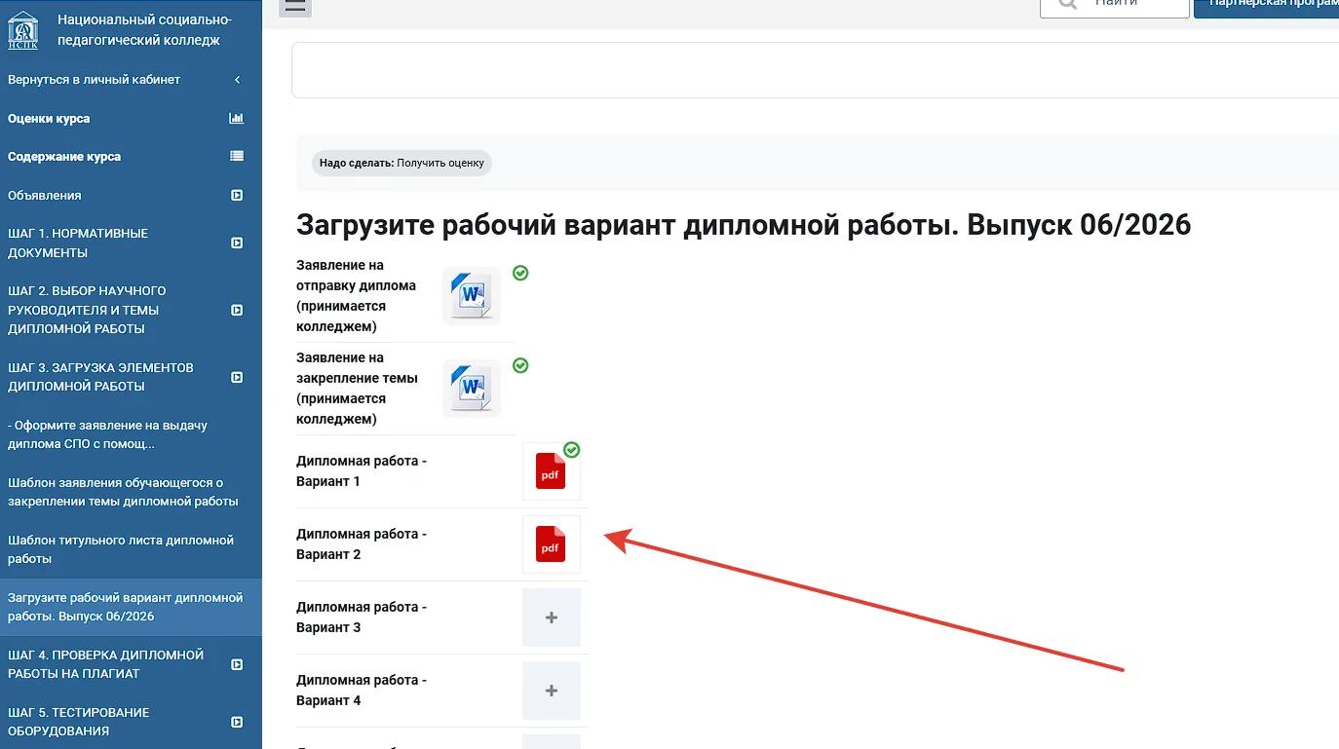1339x749 pixels.
Task: Open Содержание курса in the sidebar
Action: click(x=64, y=156)
